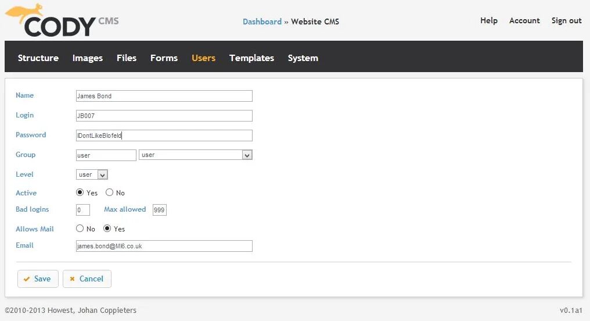
Task: Open the Files menu
Action: [x=127, y=58]
